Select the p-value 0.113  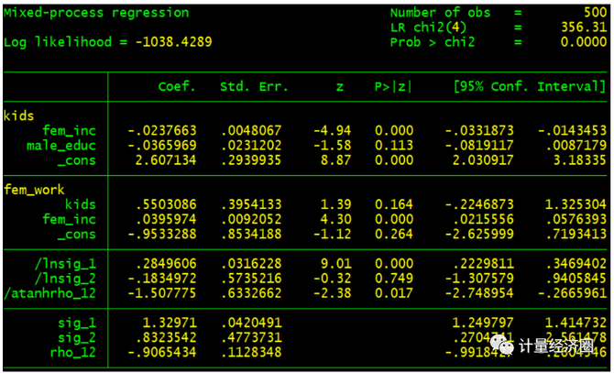point(394,146)
